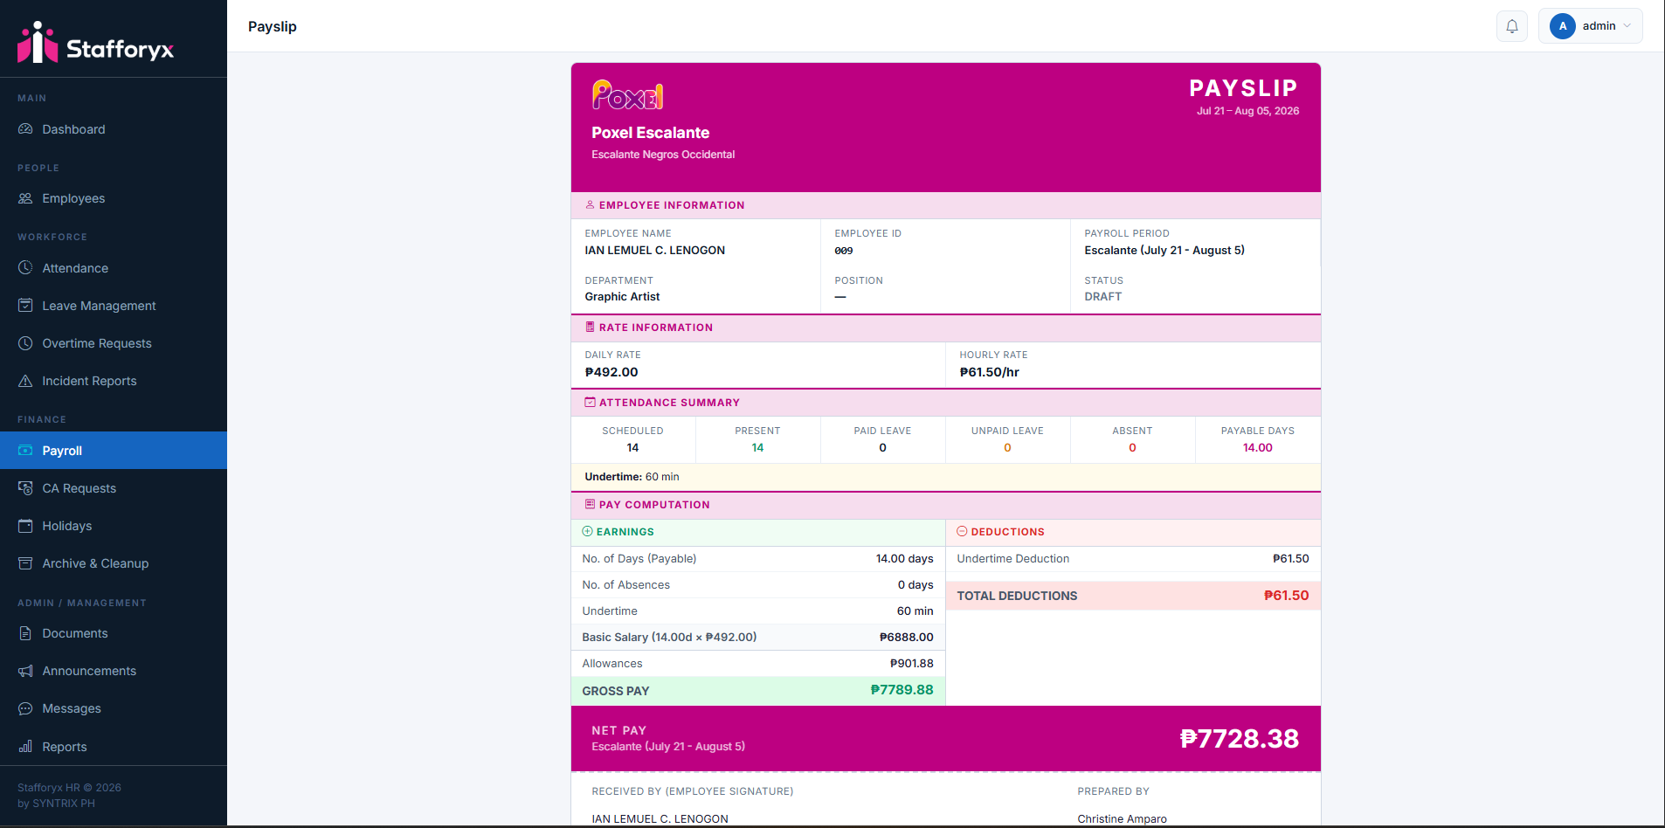Click the gross pay amount ₱7789.88
1665x828 pixels.
tap(902, 690)
